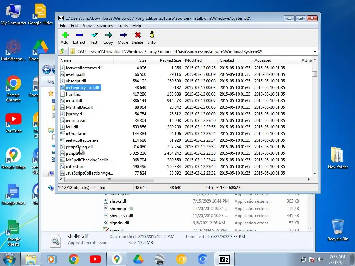Sort by the Accessed column header
The height and width of the screenshot is (266, 355).
[x=269, y=60]
